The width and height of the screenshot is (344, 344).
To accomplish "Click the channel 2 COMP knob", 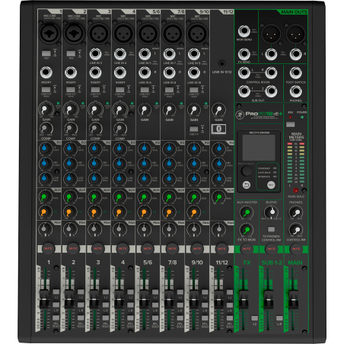I will (70, 129).
